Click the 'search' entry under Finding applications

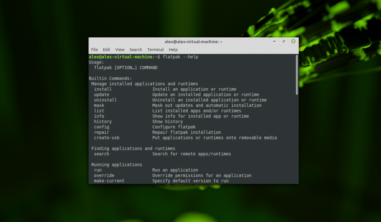point(101,154)
